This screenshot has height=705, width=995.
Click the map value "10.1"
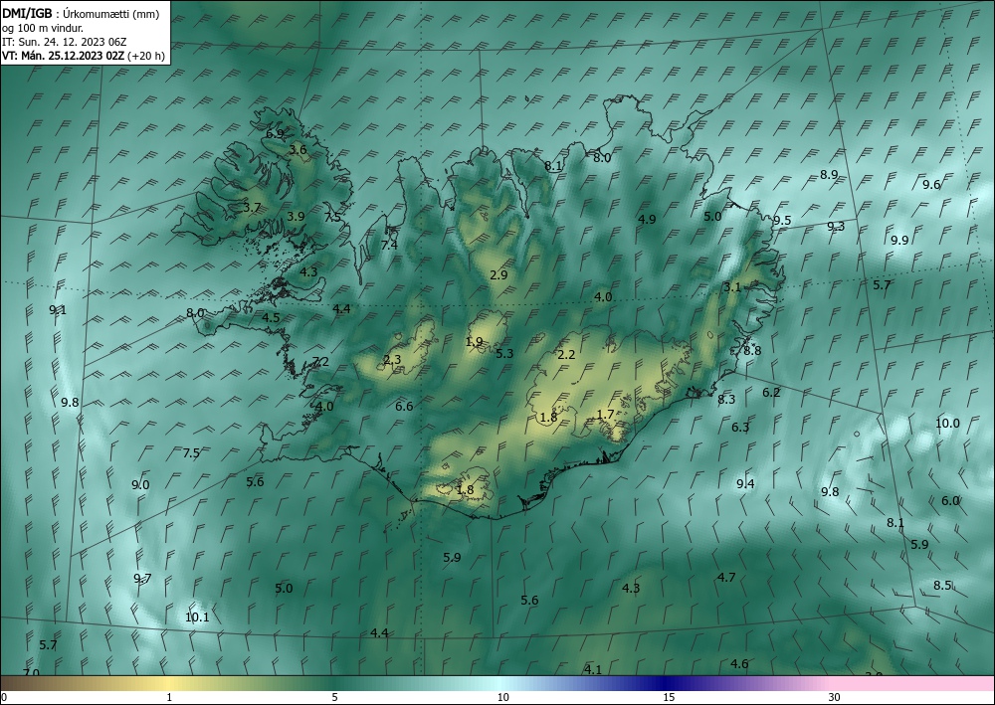point(197,617)
